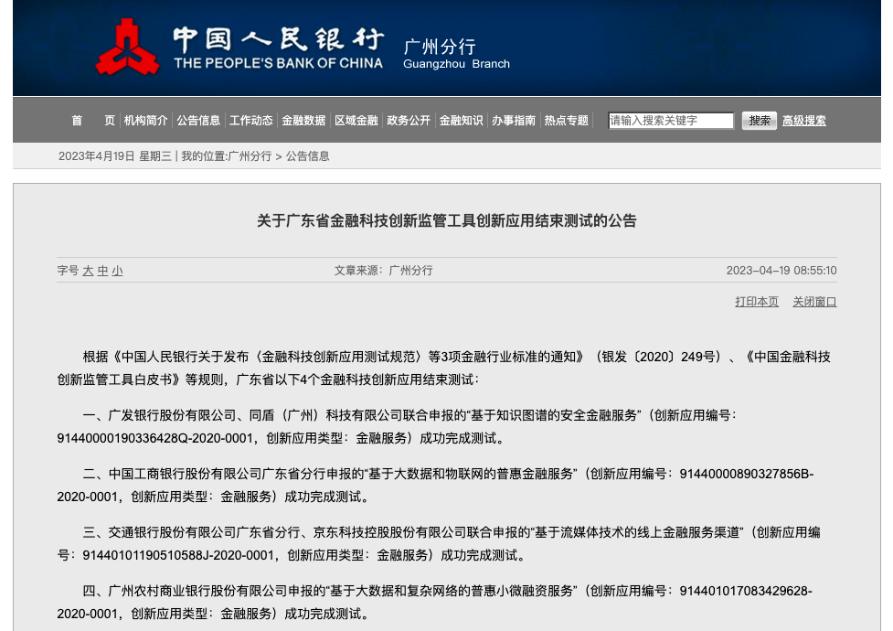Screen dimensions: 893x631
Task: Open the 金融数据 navigation item
Action: click(303, 121)
